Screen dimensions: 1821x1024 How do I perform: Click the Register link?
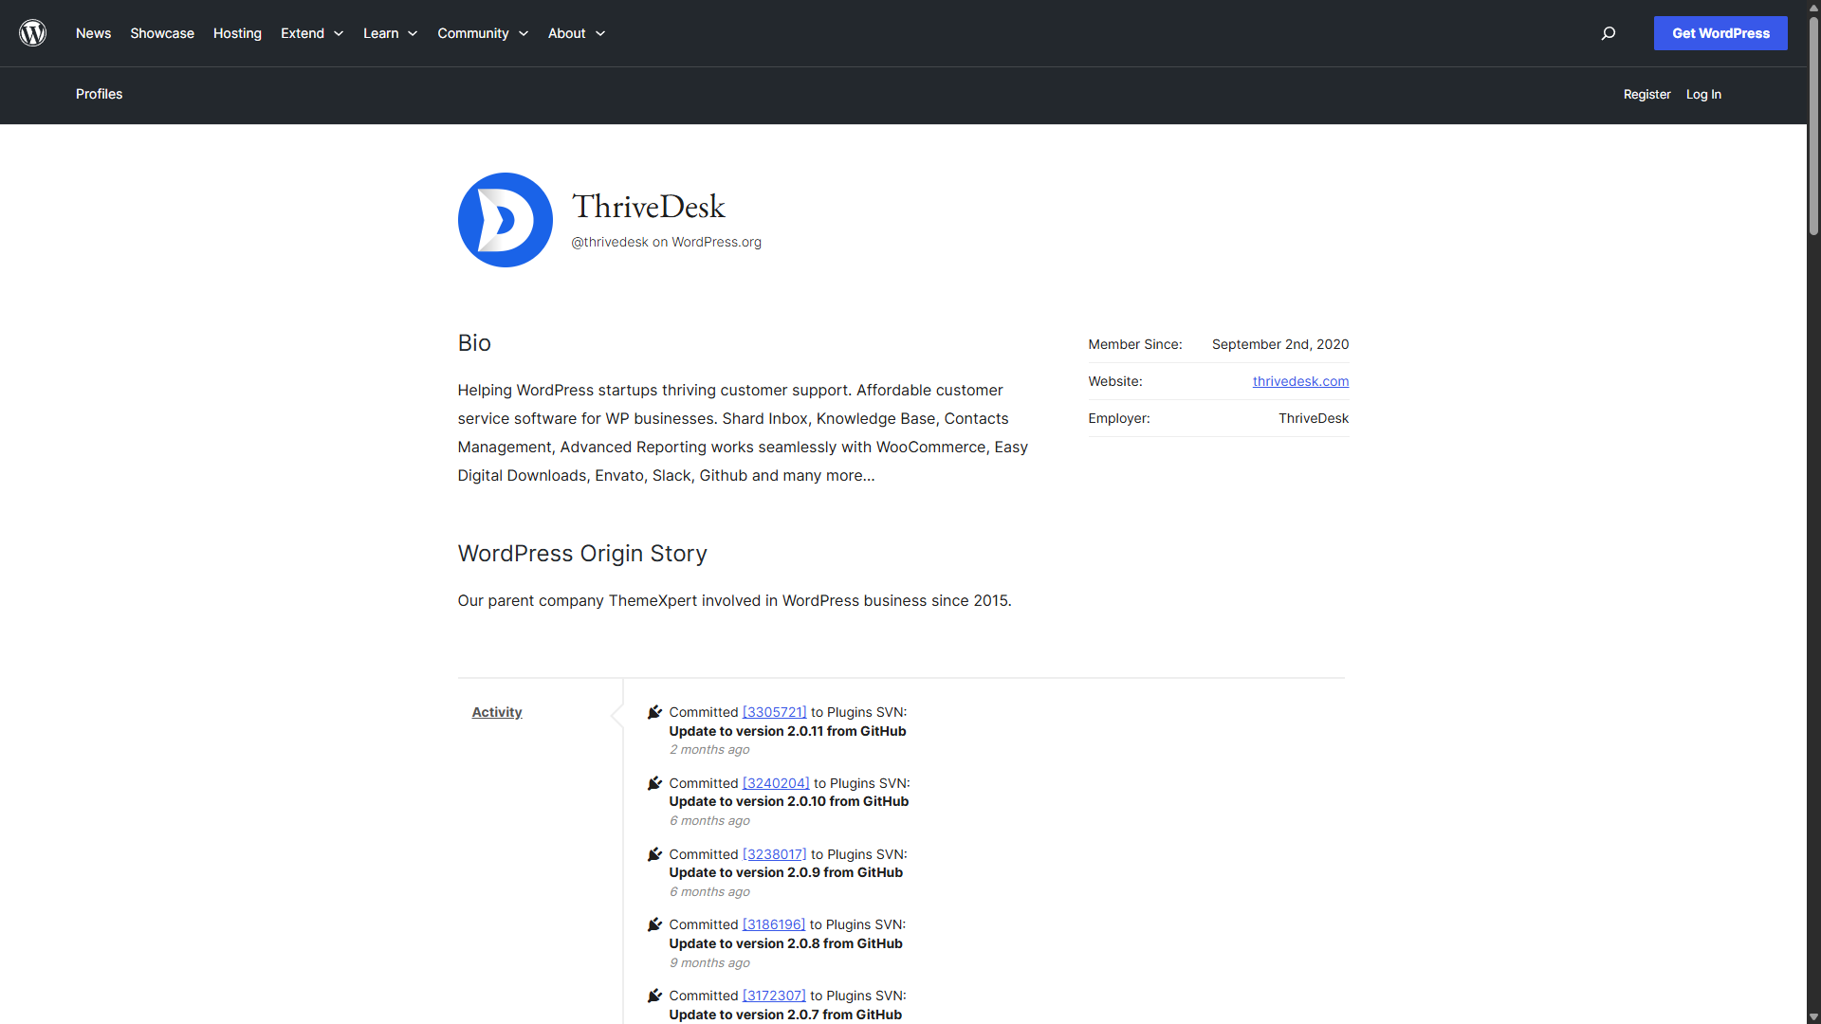point(1646,94)
